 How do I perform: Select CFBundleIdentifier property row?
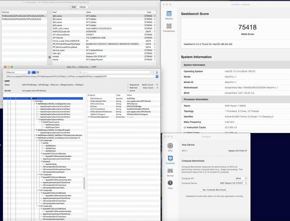[x=124, y=101]
